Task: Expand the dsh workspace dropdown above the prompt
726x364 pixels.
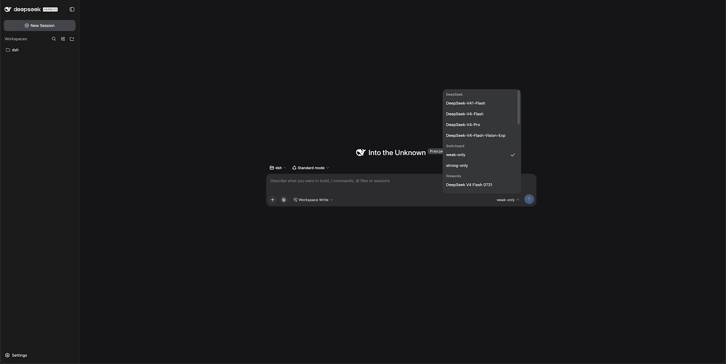Action: [278, 168]
